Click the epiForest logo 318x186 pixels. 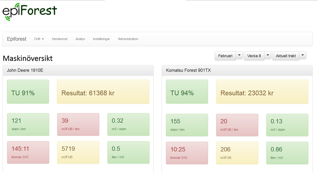point(30,12)
